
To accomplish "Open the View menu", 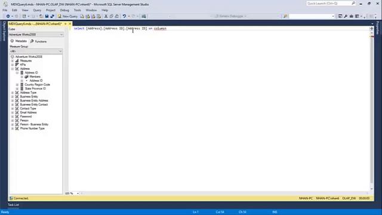I will click(x=25, y=10).
